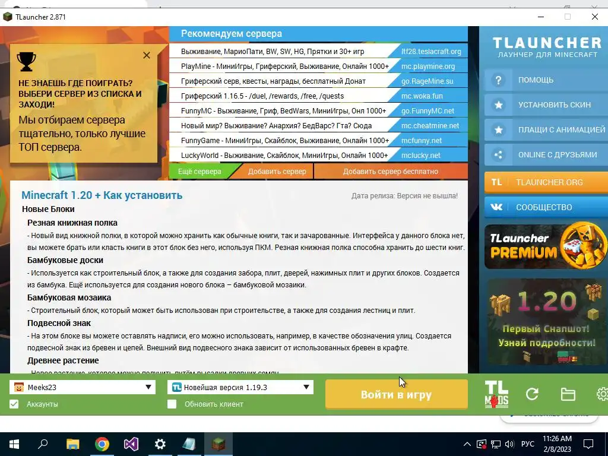
Task: Click Minecraft 1.20 + Как установить heading
Action: (x=102, y=195)
